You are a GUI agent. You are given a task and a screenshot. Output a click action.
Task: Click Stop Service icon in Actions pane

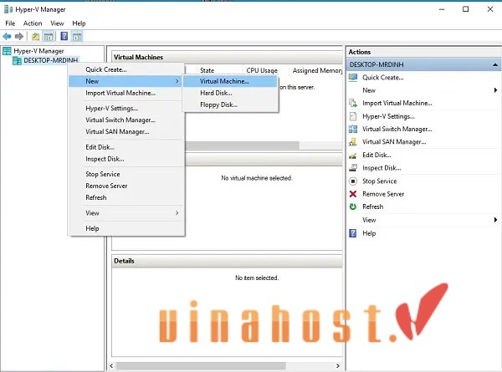353,181
